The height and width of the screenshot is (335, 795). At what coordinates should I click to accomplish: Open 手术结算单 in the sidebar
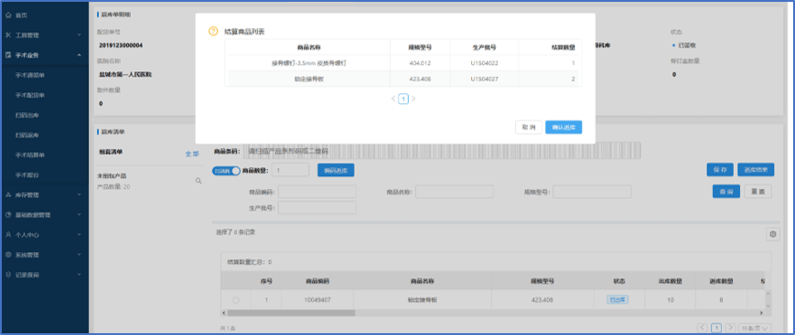click(30, 155)
